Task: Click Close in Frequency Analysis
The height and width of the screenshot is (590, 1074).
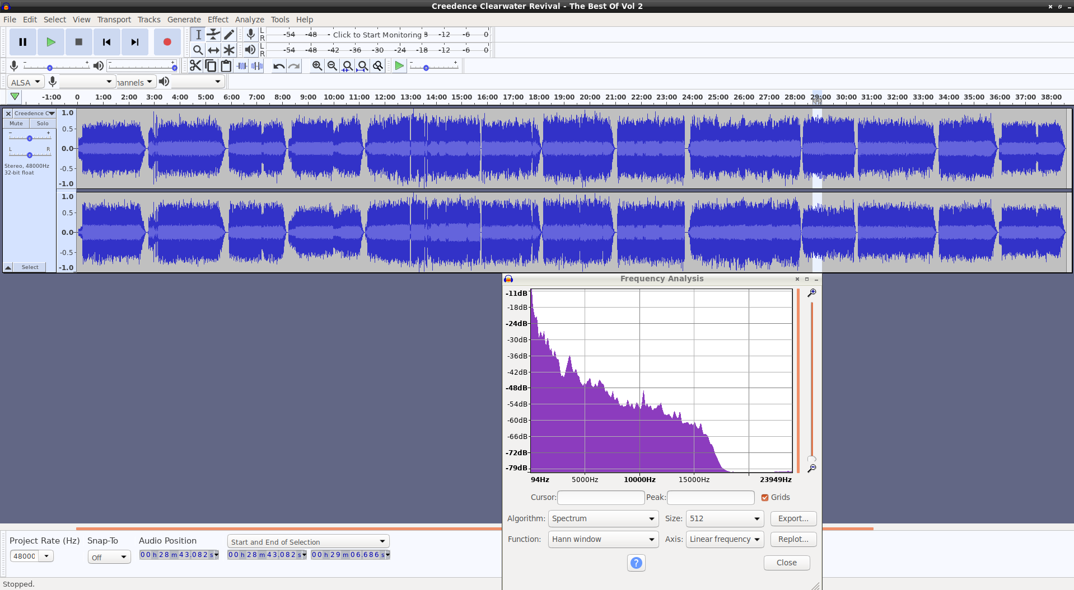Action: coord(787,563)
